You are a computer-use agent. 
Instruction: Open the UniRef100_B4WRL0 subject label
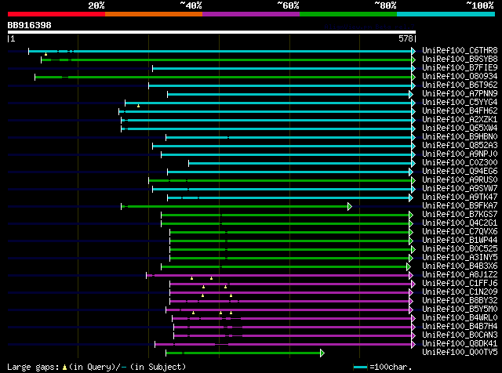coord(460,318)
